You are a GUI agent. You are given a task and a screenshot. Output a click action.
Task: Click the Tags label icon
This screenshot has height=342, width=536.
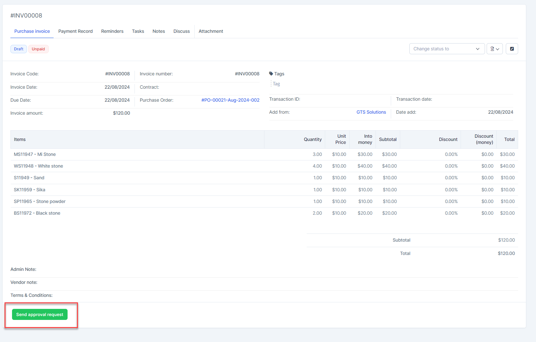tap(271, 74)
